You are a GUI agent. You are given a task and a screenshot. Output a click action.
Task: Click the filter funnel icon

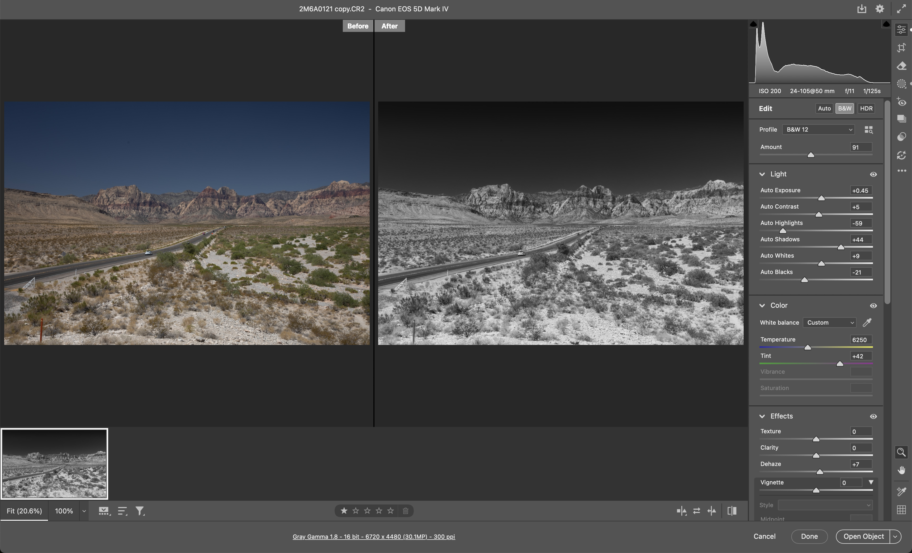pyautogui.click(x=140, y=511)
